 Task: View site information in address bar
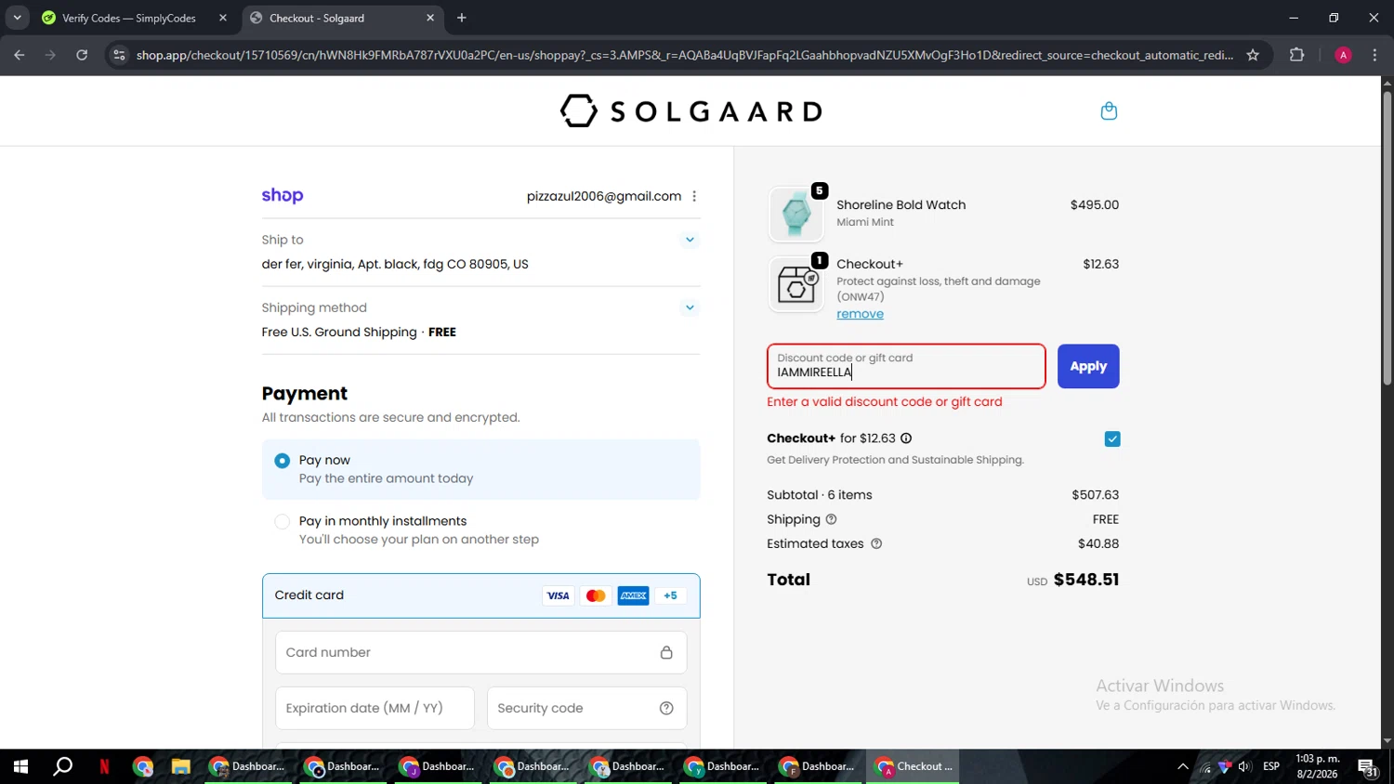pos(118,55)
